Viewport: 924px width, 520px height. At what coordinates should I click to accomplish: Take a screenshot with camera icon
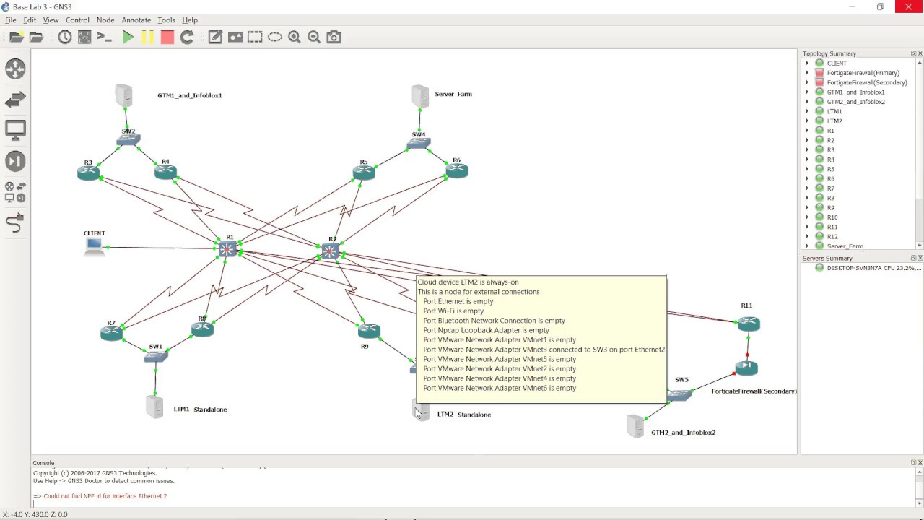click(x=334, y=37)
